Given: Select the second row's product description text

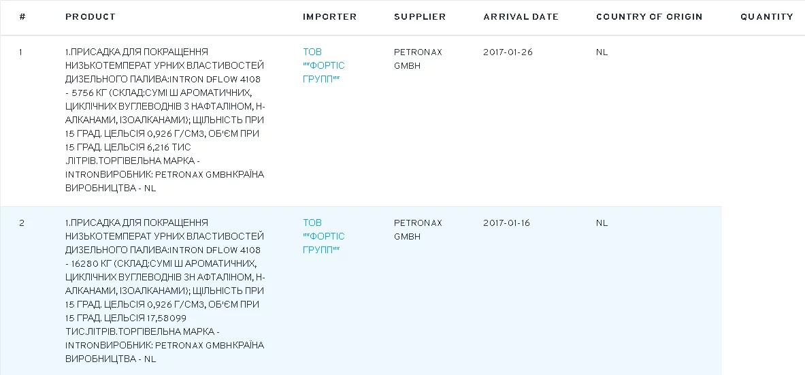Looking at the screenshot, I should point(165,291).
